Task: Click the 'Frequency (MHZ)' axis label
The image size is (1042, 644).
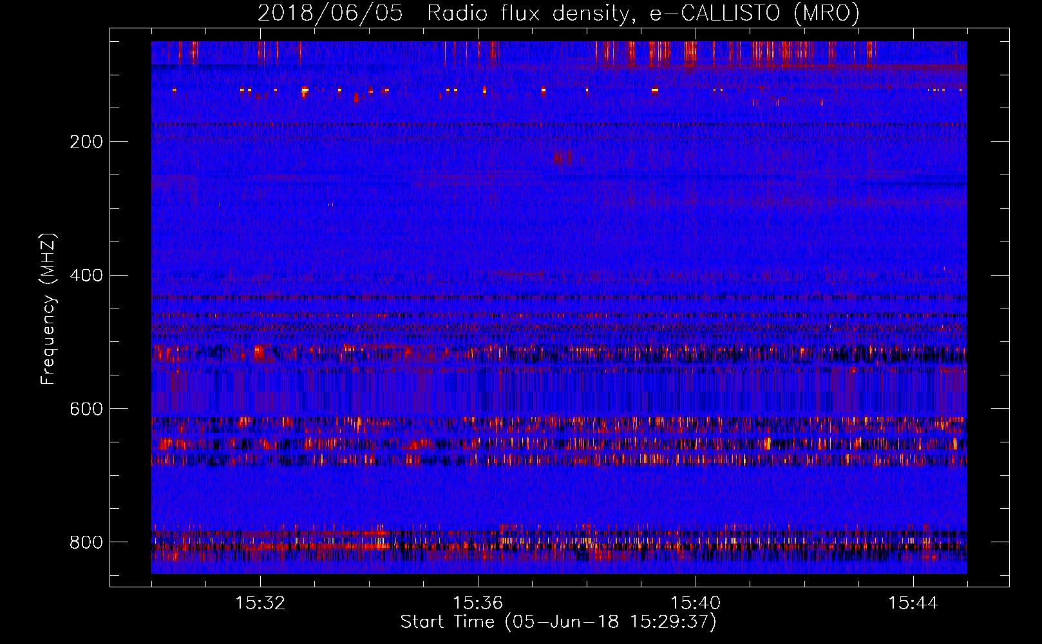Action: (48, 308)
